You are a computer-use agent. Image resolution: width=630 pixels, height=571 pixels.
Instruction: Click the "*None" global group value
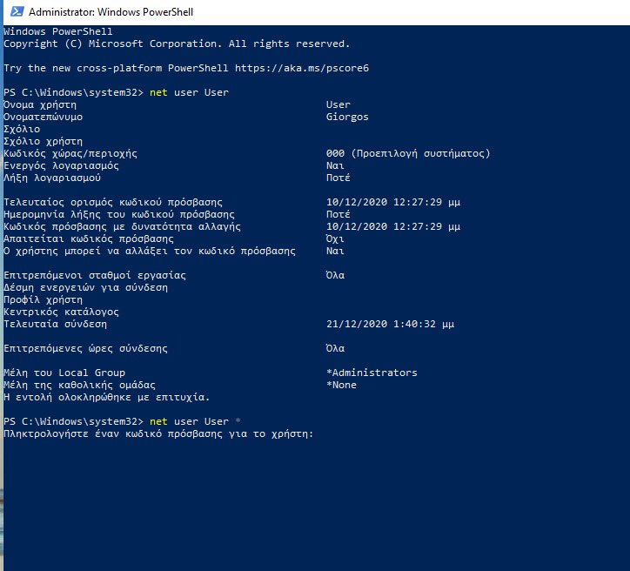(341, 385)
